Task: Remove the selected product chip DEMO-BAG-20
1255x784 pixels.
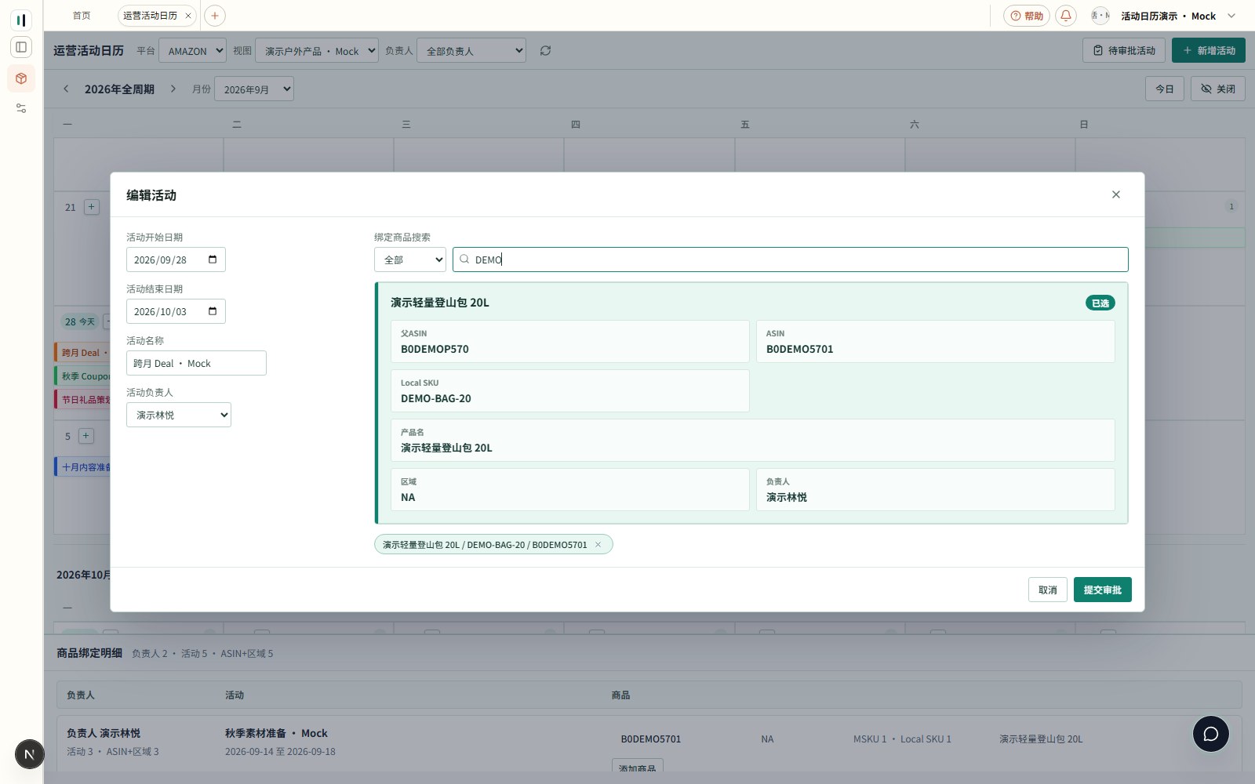Action: [598, 545]
